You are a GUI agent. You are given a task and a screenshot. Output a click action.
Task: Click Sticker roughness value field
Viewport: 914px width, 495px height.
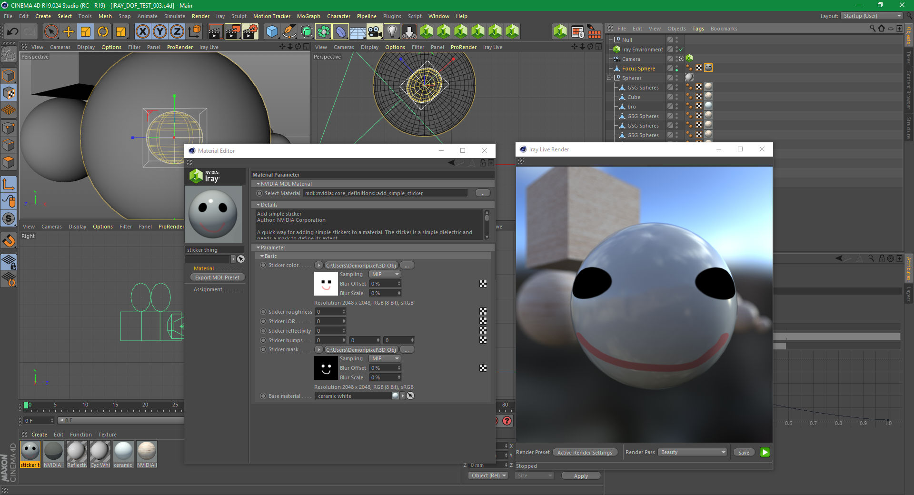tap(330, 312)
